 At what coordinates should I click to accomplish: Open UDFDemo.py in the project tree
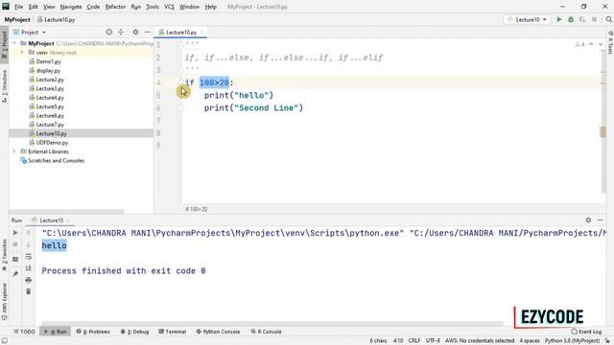pyautogui.click(x=52, y=143)
